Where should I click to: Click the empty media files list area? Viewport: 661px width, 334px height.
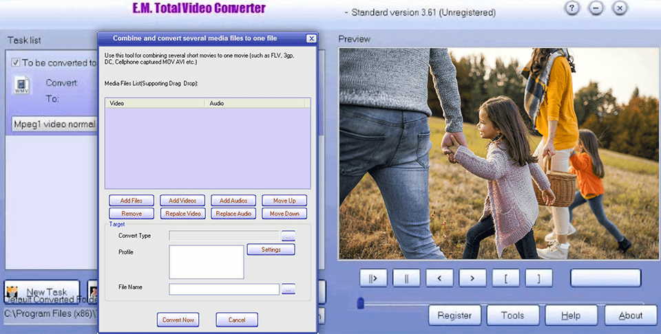(208, 148)
